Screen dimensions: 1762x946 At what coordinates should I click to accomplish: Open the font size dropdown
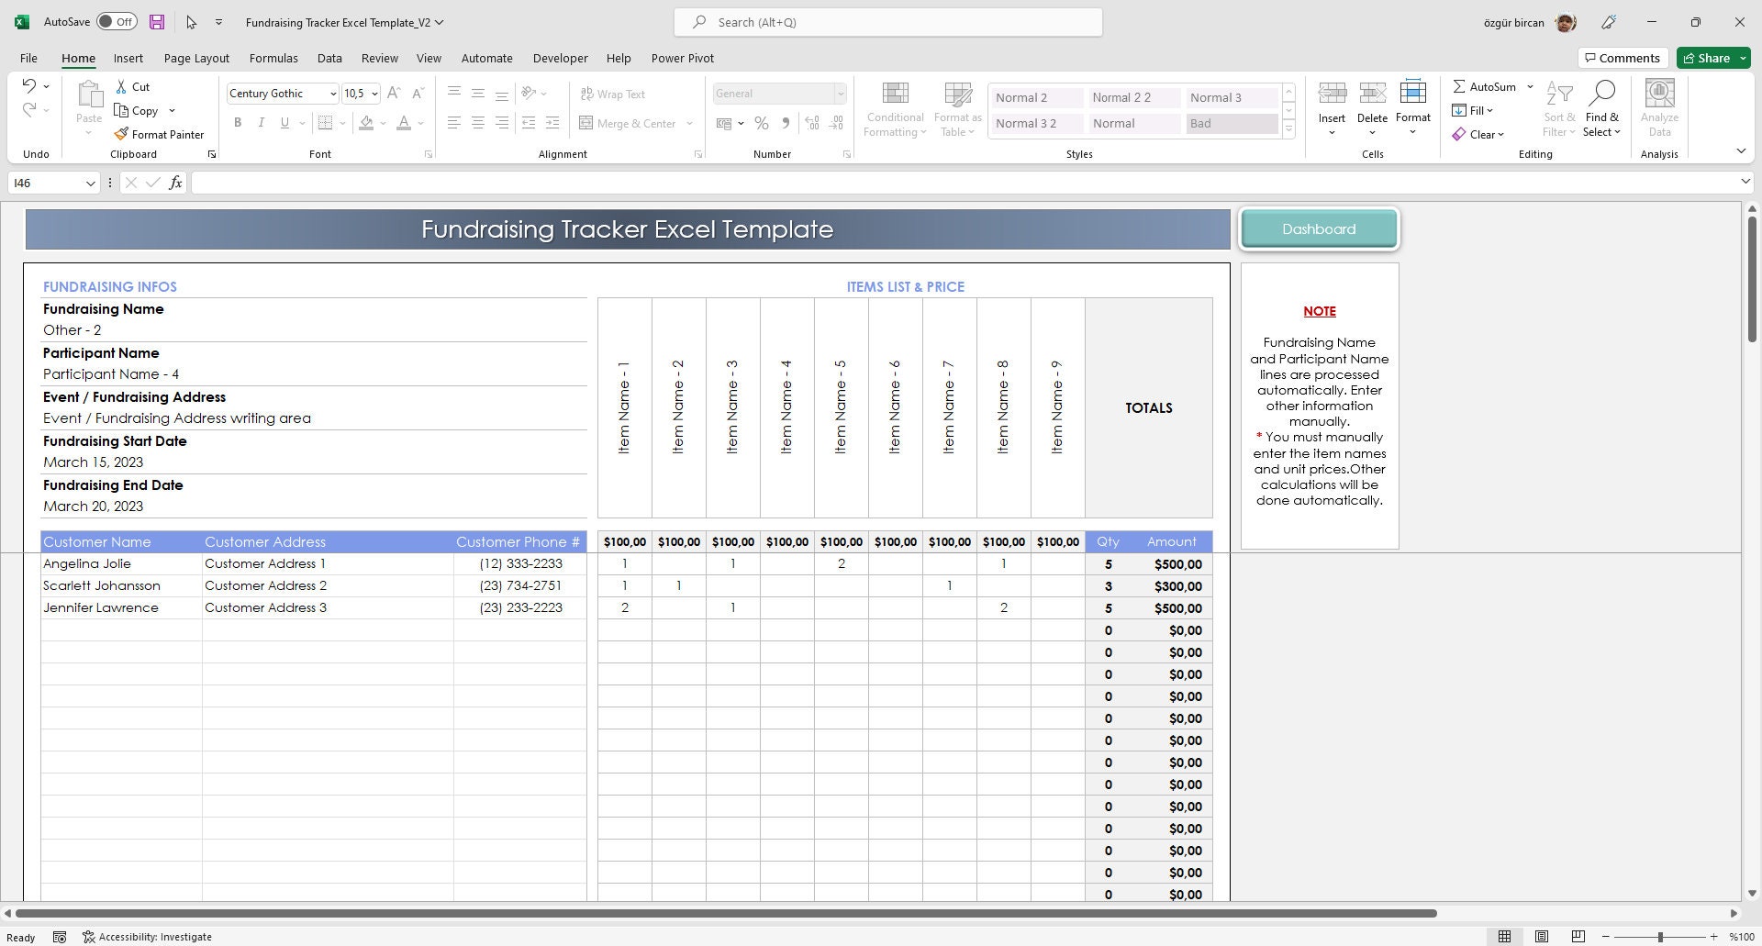(x=374, y=93)
